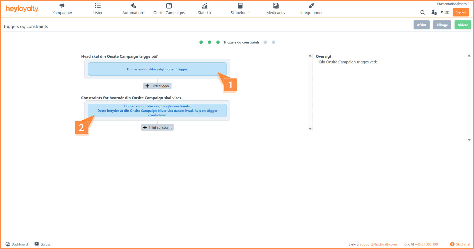Click the Automations gear icon
474x249 pixels.
pos(133,6)
